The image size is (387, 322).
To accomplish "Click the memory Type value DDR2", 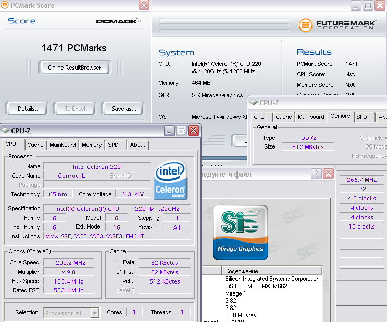I will click(308, 137).
